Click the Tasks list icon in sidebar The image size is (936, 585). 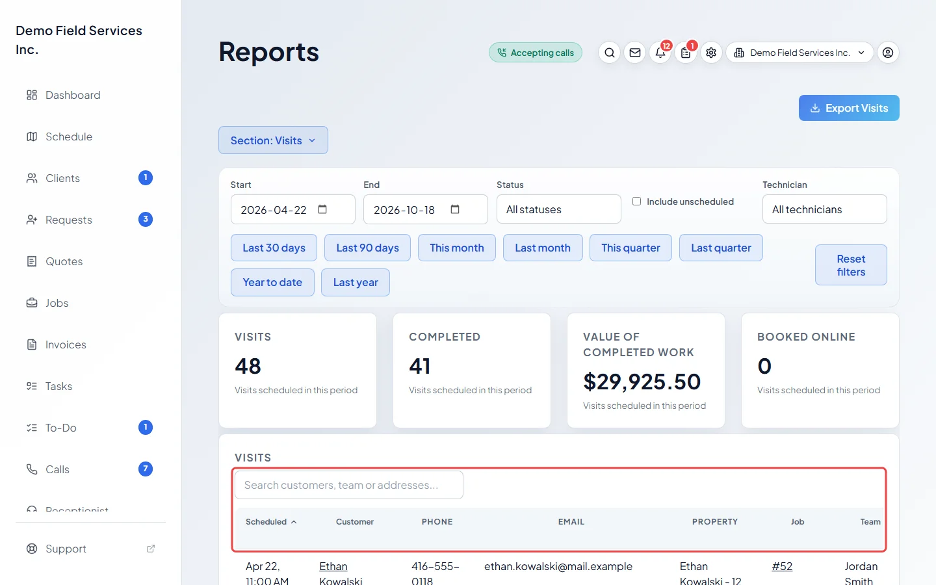click(32, 386)
